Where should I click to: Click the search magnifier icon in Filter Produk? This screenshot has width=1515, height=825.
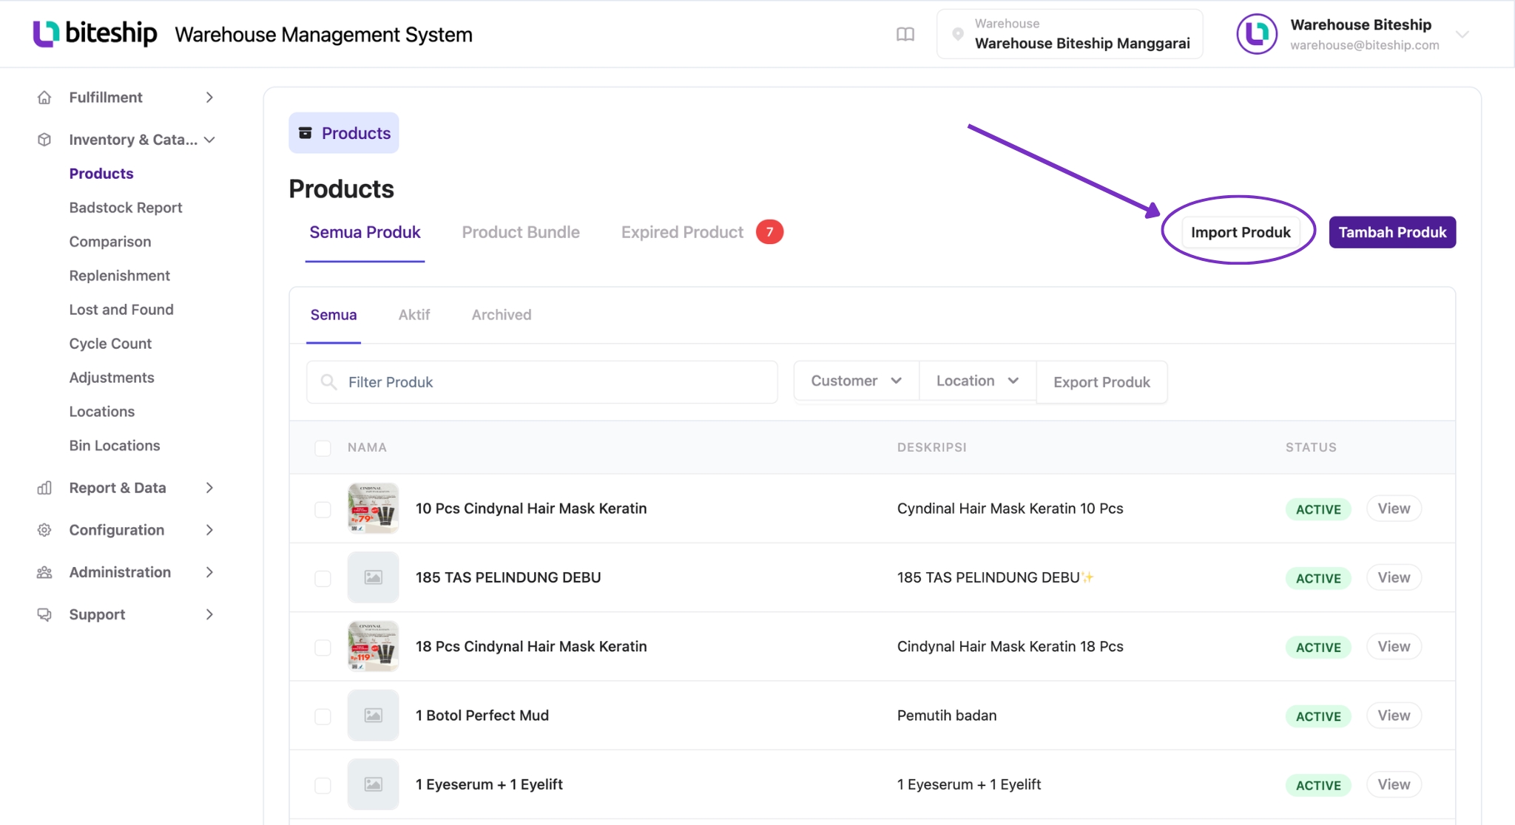point(328,382)
